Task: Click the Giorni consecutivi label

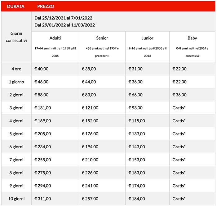Action: point(16,37)
